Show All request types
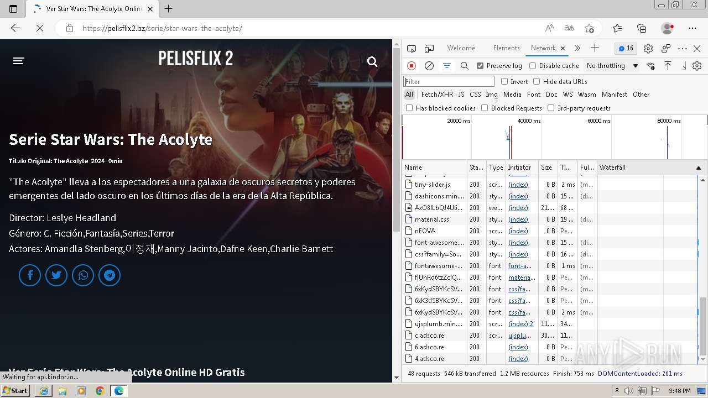Screen dimensions: 708x398 tap(409, 95)
